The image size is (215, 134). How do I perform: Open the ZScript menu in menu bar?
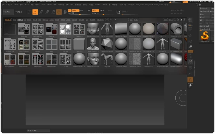point(131,5)
